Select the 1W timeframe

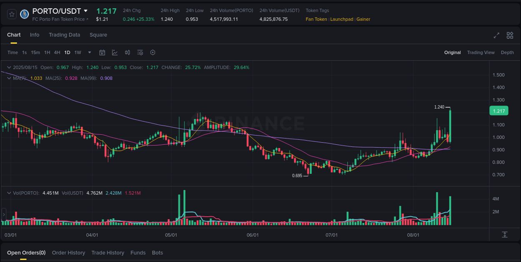(78, 52)
